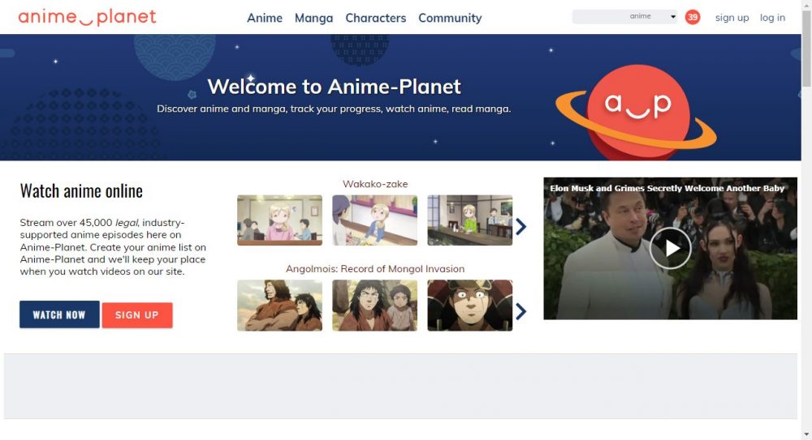
Task: Click the scrollbar down arrow
Action: pyautogui.click(x=806, y=435)
